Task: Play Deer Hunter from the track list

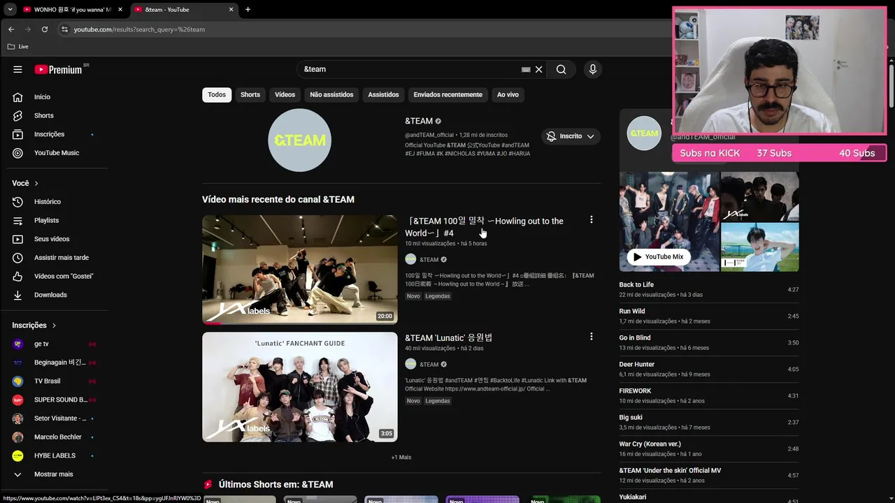Action: point(708,369)
